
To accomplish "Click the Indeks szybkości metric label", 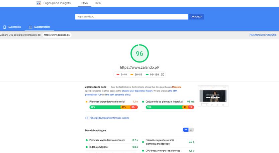I will click(x=99, y=147).
